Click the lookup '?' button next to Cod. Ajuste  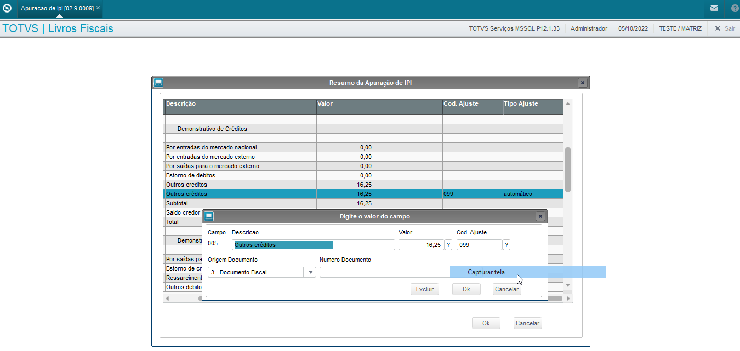506,245
